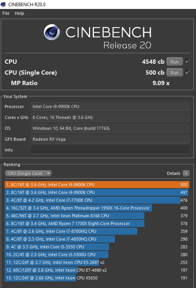Click the Details arrow icon in Ranking

(x=186, y=173)
